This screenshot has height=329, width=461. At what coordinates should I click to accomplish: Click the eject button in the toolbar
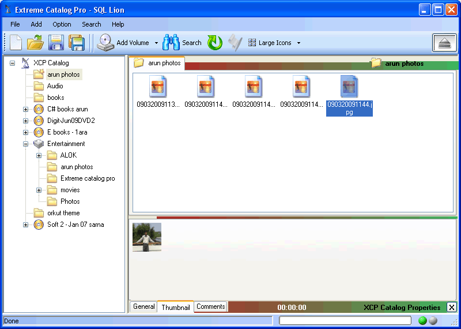[444, 43]
